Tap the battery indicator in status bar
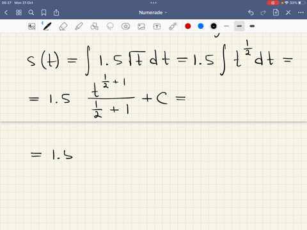Image resolution: width=307 pixels, height=230 pixels. coord(302,3)
